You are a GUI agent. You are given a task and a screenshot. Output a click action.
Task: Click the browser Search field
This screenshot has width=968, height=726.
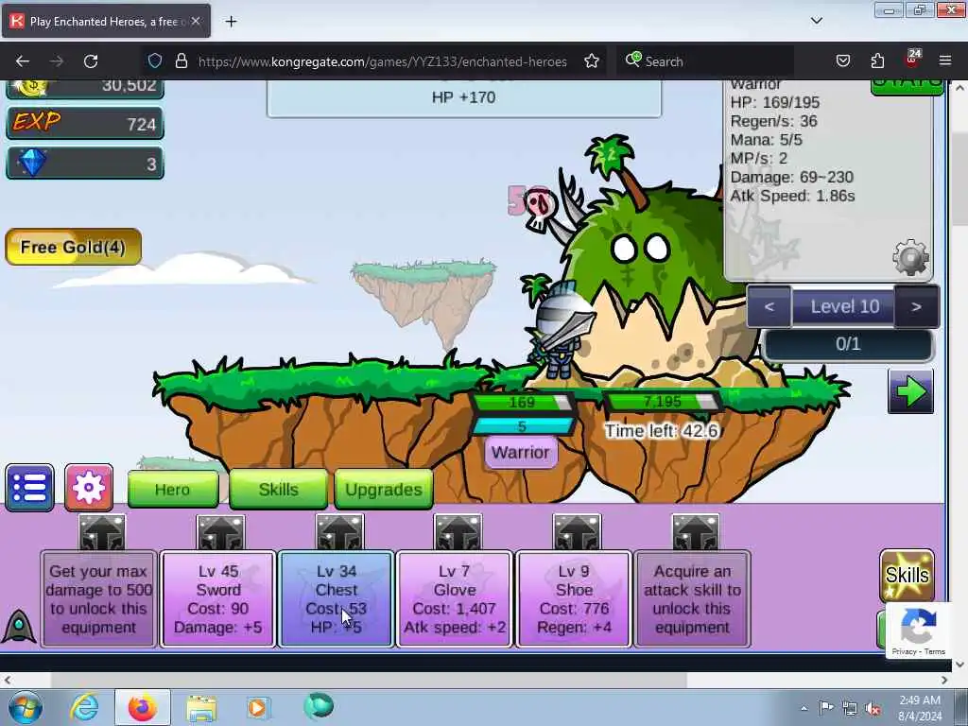click(707, 61)
